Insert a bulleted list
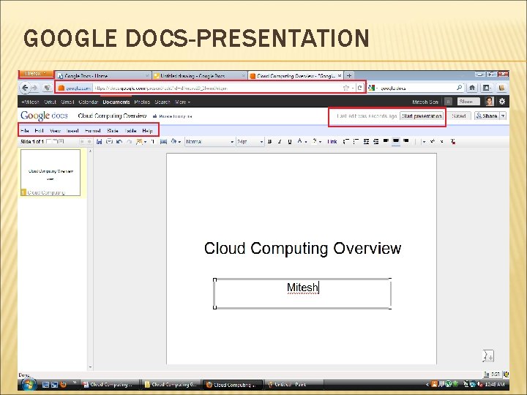The image size is (527, 395). coord(356,142)
